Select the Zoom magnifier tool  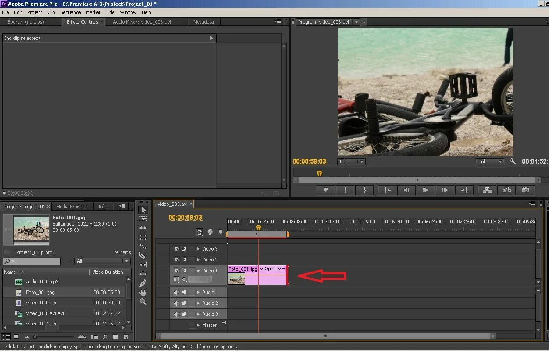(x=143, y=302)
